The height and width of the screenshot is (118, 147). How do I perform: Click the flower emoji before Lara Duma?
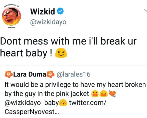[9, 74]
